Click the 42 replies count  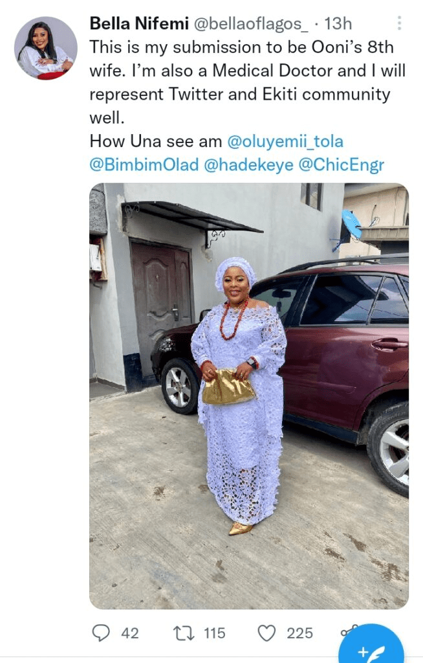click(x=130, y=633)
